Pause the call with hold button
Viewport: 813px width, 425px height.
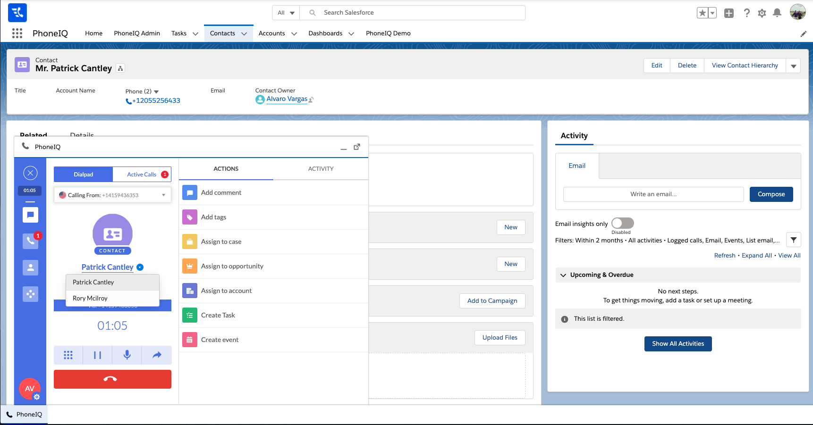pyautogui.click(x=97, y=355)
